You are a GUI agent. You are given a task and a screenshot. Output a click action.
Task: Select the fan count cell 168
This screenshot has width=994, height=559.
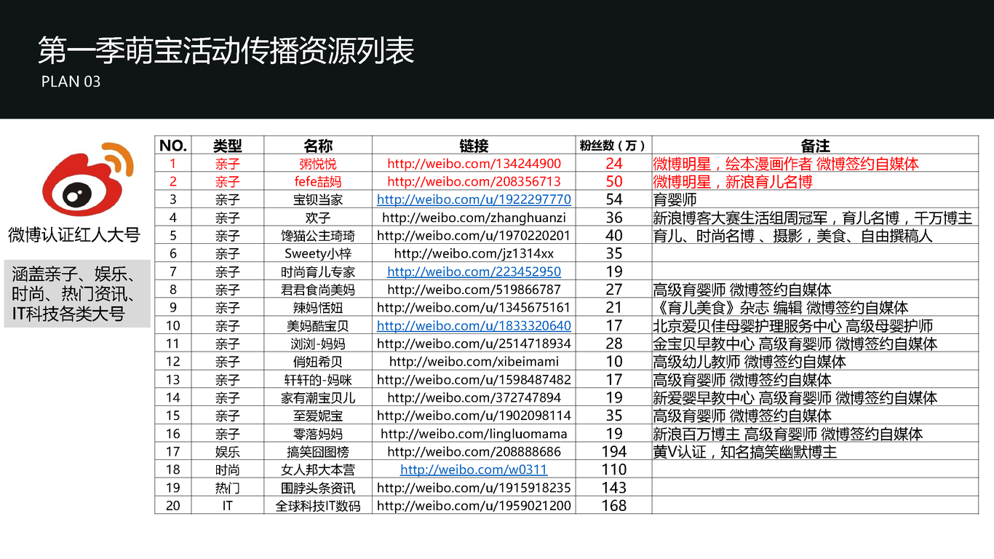click(x=613, y=505)
